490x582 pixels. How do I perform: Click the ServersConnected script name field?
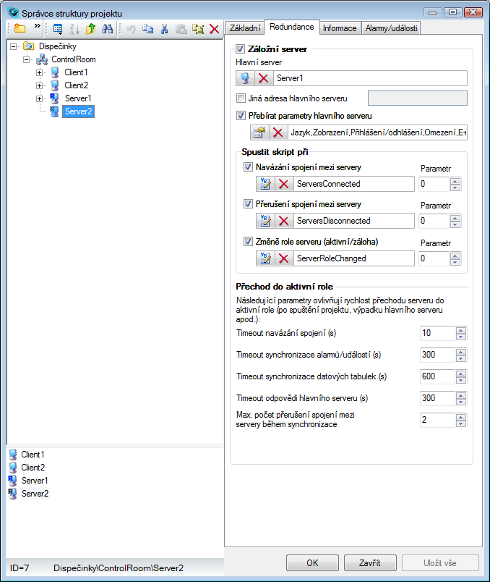354,184
